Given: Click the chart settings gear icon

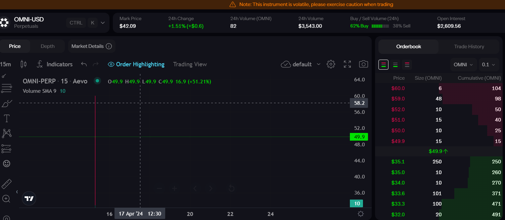Looking at the screenshot, I should click(331, 64).
